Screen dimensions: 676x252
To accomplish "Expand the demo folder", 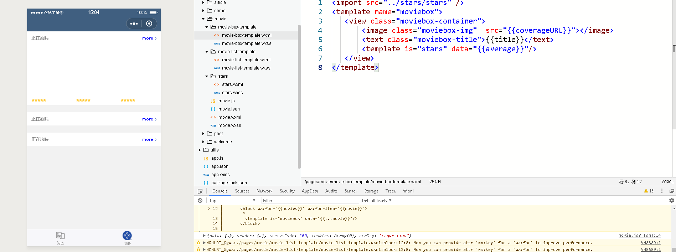I will point(203,11).
